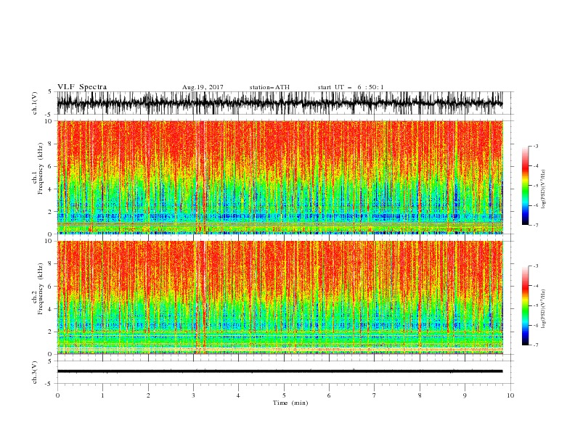Image resolution: width=575 pixels, height=444 pixels.
Task: Select the date text "Aug.19, 2017"
Action: pos(203,87)
